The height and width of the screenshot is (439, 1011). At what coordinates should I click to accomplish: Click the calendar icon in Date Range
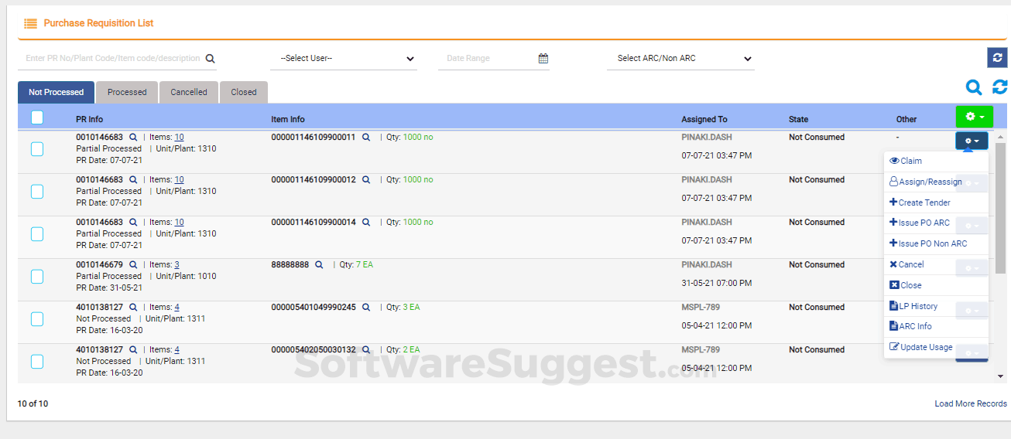pos(543,59)
